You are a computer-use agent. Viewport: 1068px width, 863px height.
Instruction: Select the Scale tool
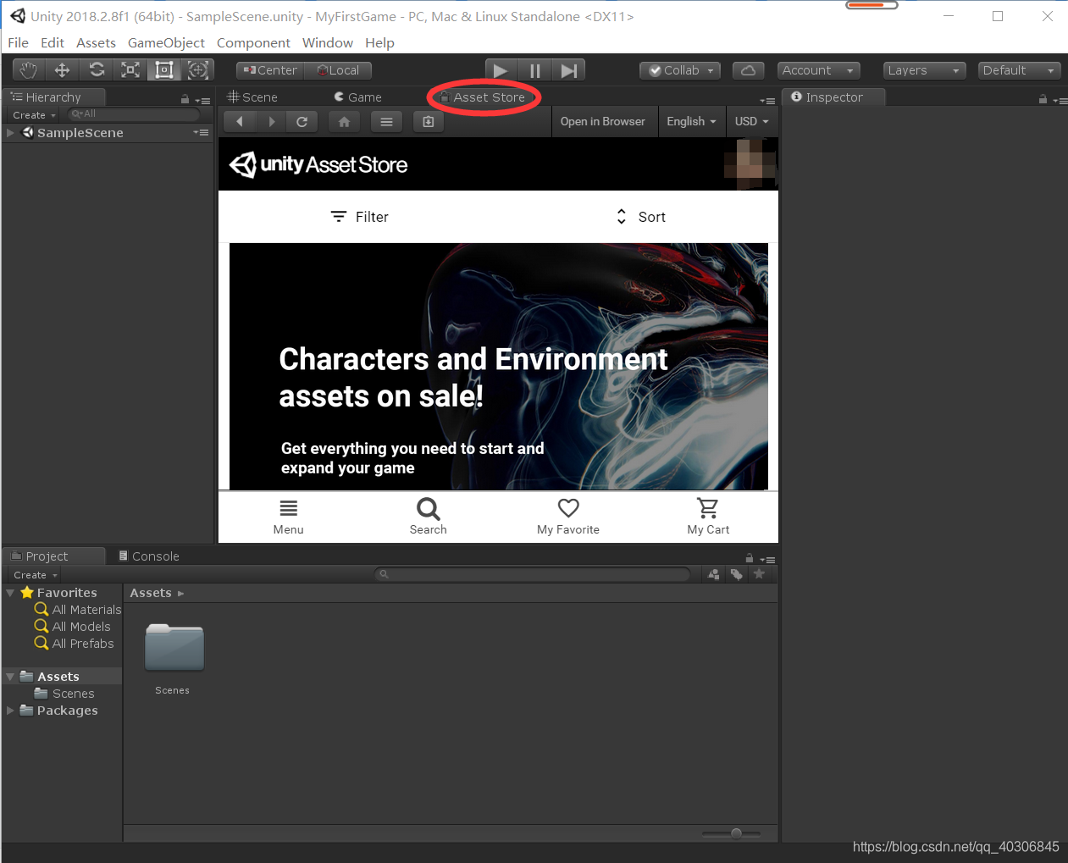(x=130, y=70)
